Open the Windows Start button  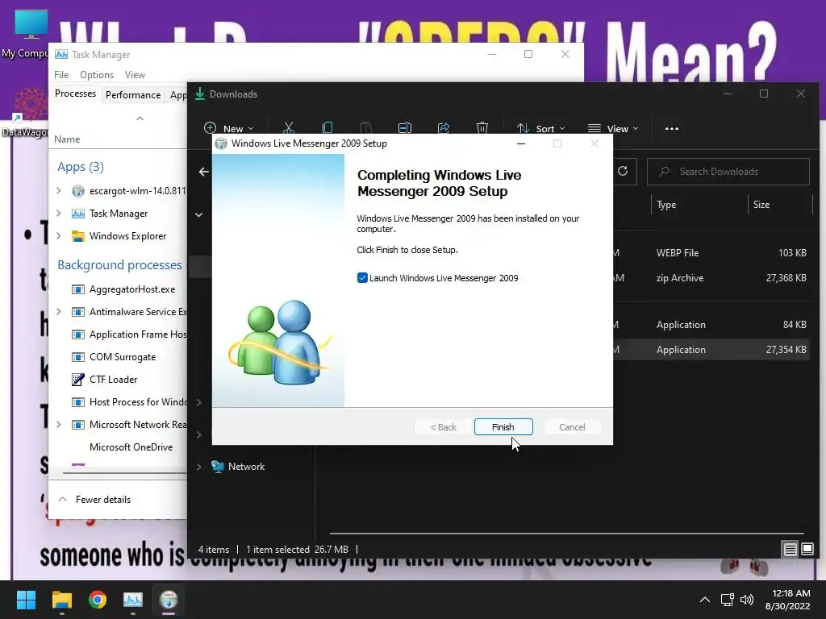tap(26, 600)
